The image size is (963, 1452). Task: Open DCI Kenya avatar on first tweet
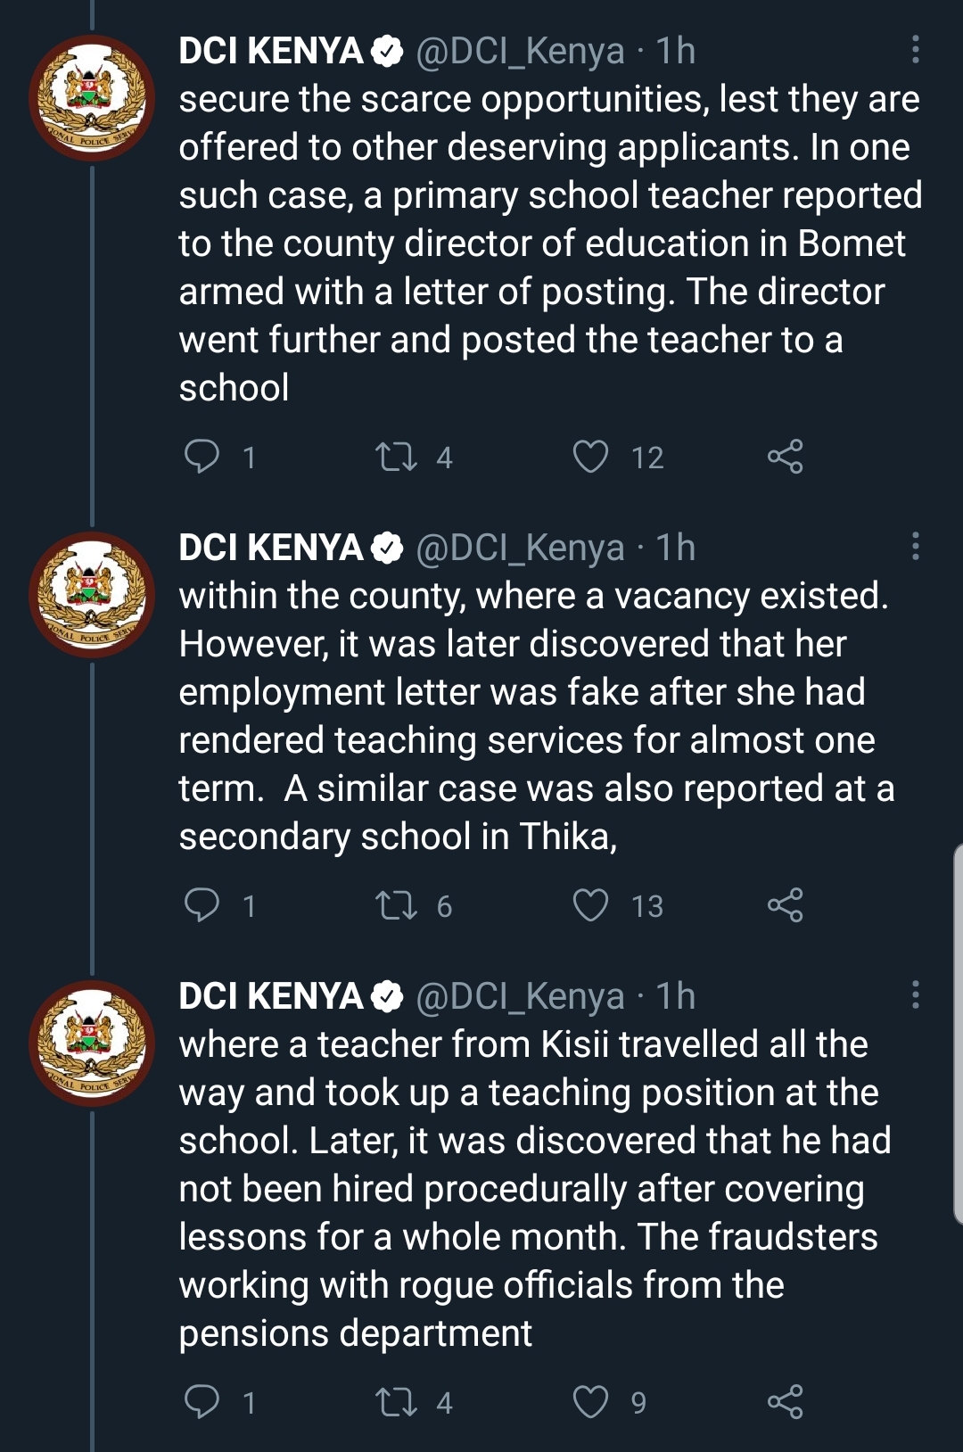(92, 98)
